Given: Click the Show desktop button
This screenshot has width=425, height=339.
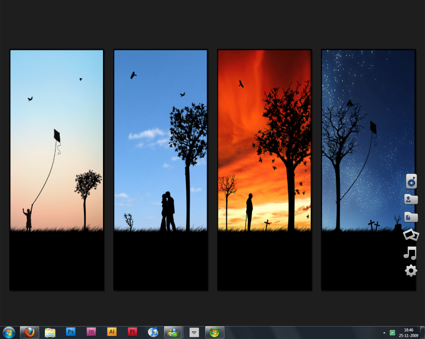Looking at the screenshot, I should 423,332.
